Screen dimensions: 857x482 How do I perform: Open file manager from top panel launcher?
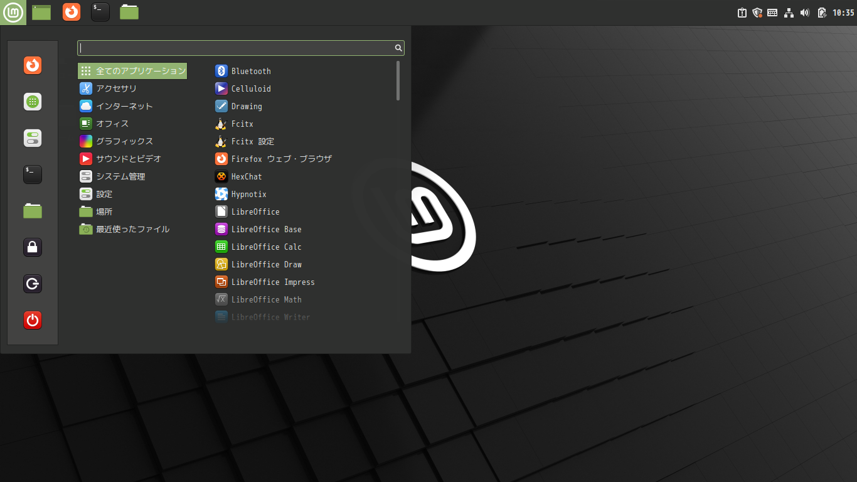pos(129,12)
